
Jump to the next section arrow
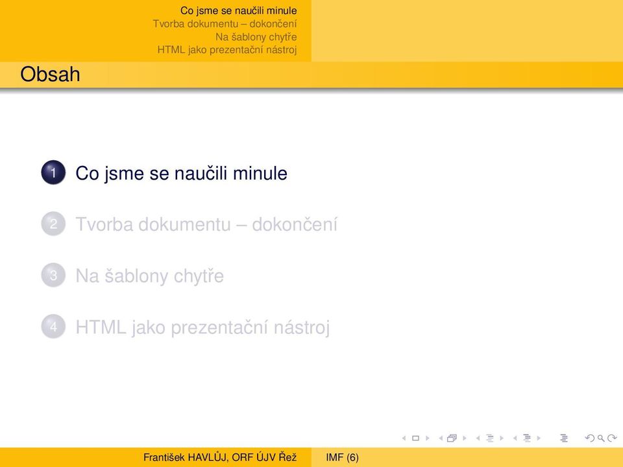[539, 438]
